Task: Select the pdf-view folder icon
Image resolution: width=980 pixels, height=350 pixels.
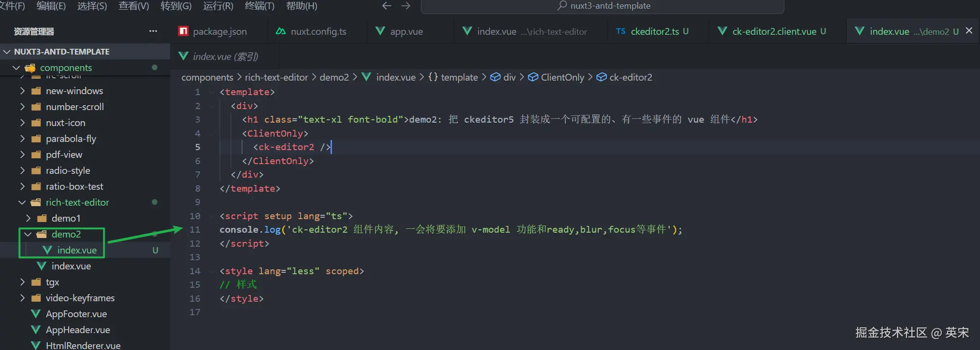Action: 36,154
